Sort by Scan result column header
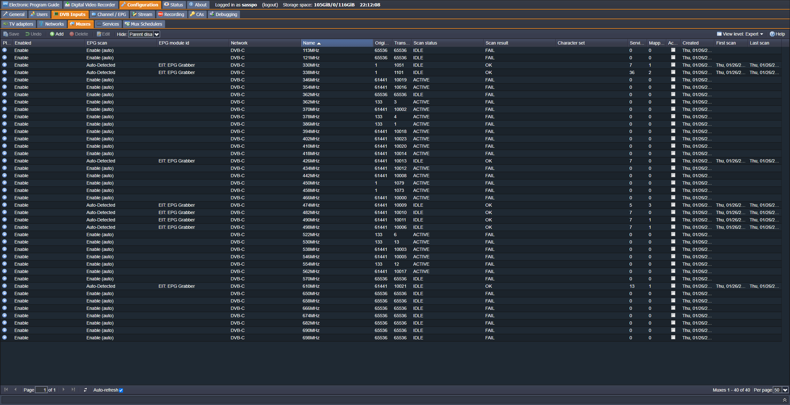 click(519, 43)
